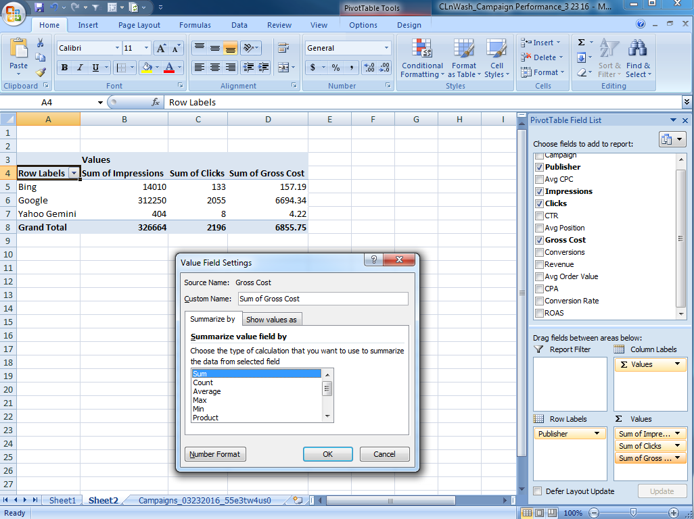Click Cancel in Value Field Settings
694x519 pixels.
384,454
